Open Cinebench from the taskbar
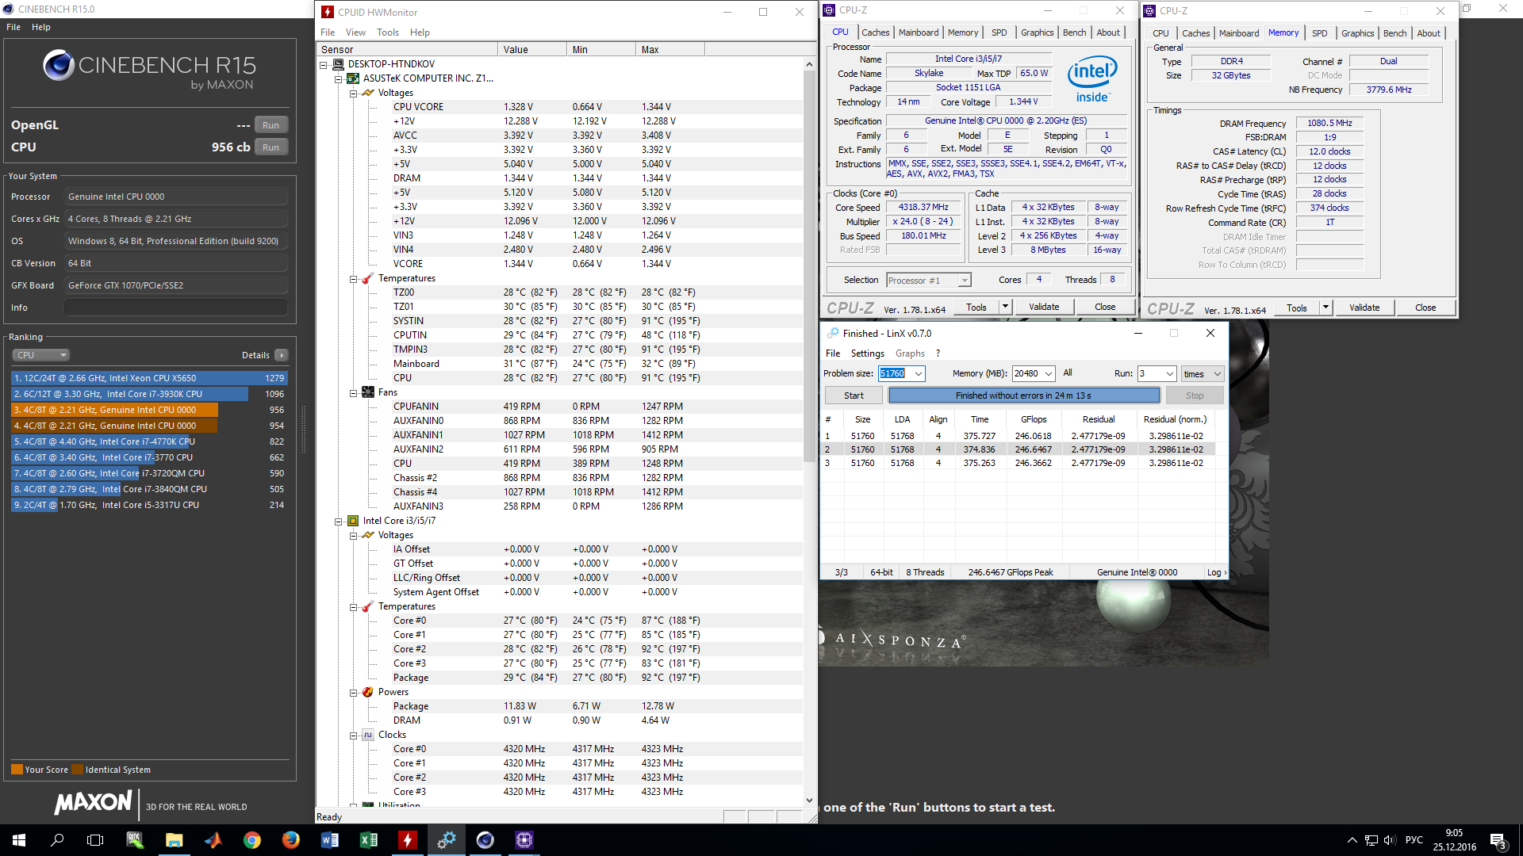Screen dimensions: 1523x856 485,840
